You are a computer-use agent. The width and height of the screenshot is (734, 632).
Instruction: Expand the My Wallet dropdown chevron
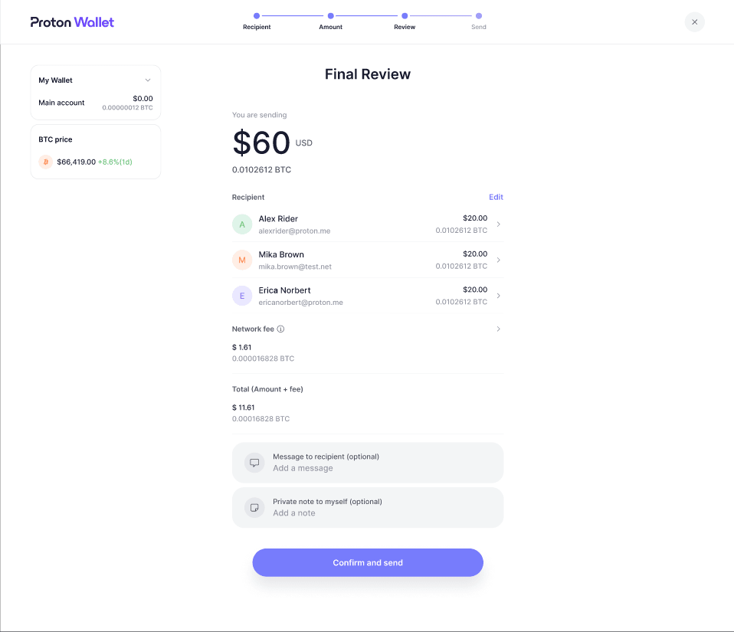coord(148,80)
